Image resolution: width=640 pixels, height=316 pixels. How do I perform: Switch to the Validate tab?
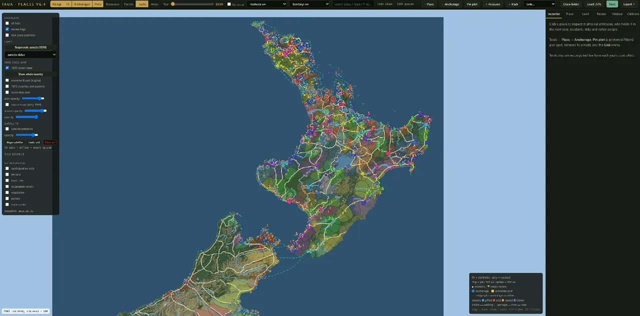[x=617, y=14]
